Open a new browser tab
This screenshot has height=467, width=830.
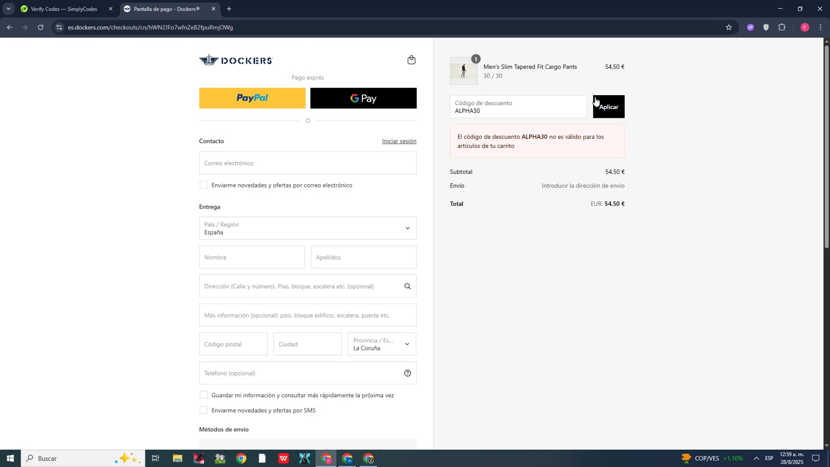(229, 9)
